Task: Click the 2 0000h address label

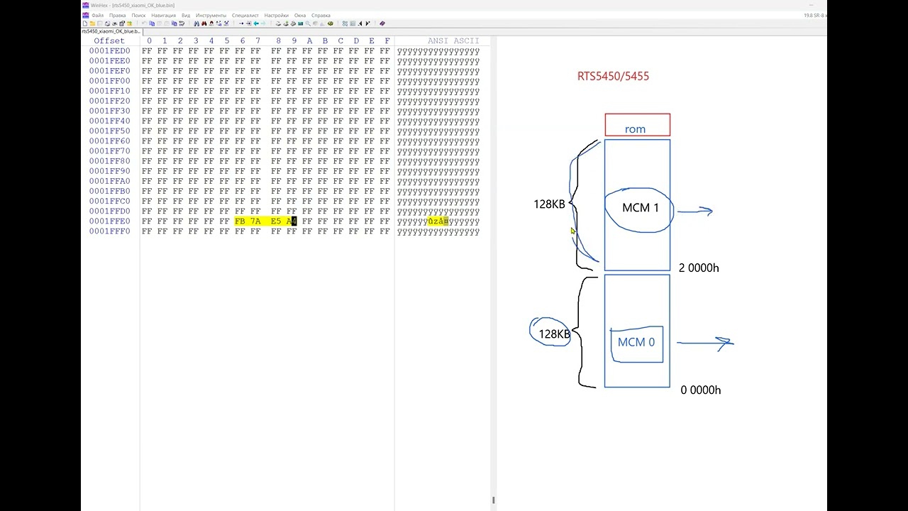Action: [699, 268]
